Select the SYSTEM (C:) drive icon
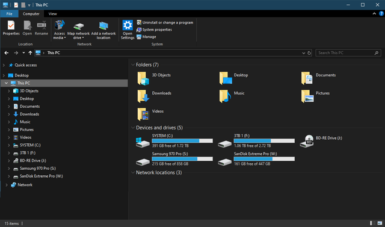 pyautogui.click(x=143, y=142)
